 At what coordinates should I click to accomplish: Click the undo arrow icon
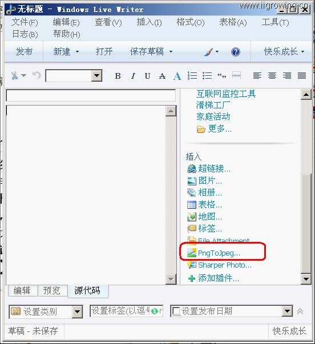(37, 75)
